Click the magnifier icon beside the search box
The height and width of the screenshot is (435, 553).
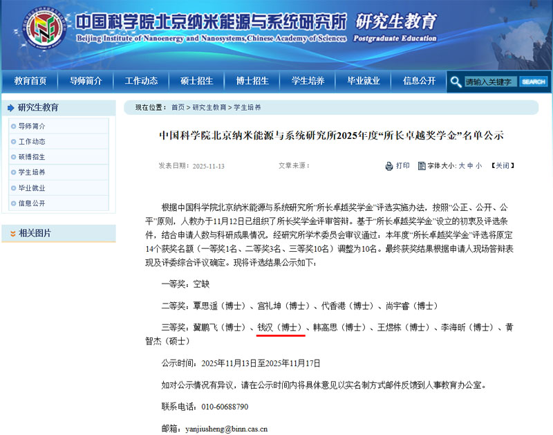click(x=456, y=82)
